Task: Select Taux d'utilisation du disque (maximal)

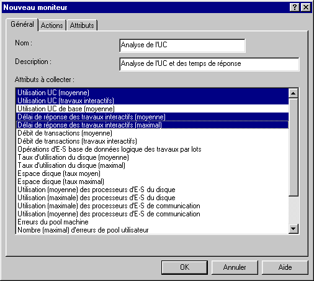Action: tap(152, 165)
